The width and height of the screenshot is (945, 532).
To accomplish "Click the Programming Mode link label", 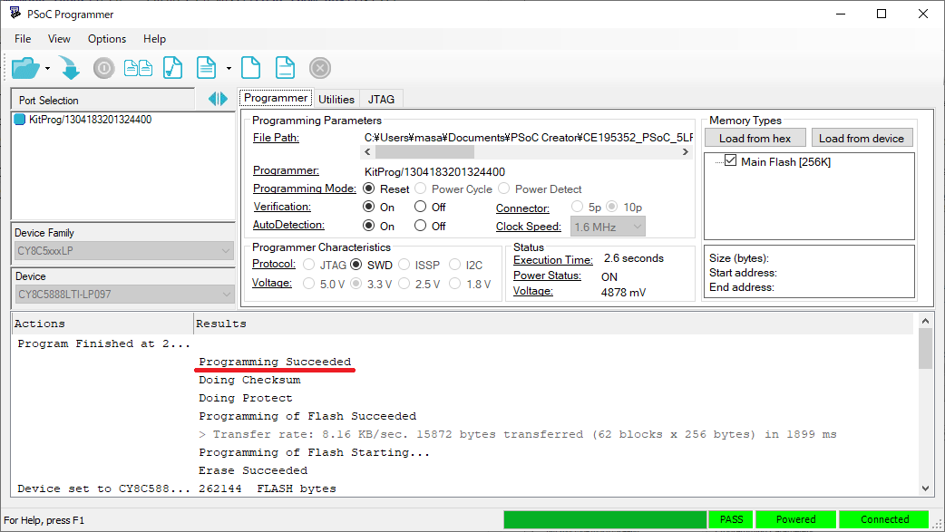I will 305,188.
